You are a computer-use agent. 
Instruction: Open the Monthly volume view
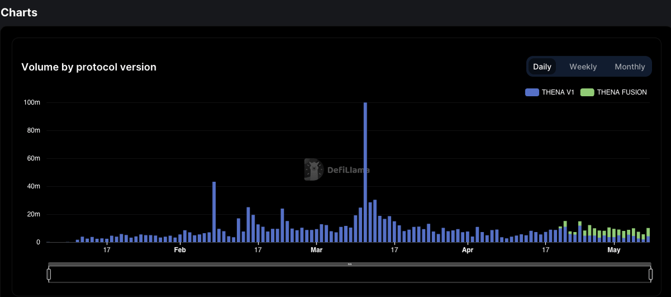[x=630, y=67]
